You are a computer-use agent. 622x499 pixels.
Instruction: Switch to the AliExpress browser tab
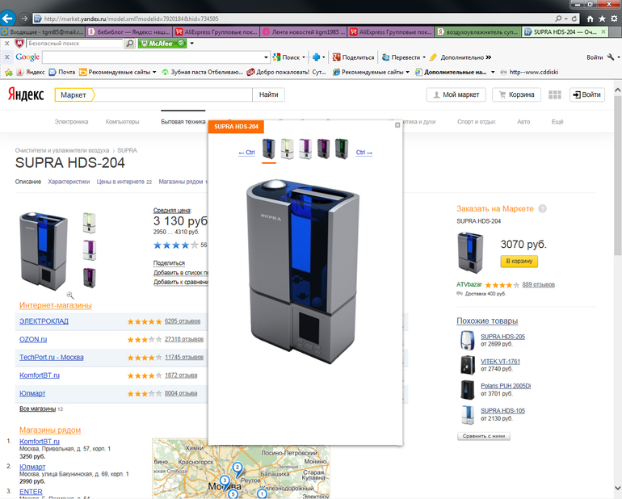[216, 31]
